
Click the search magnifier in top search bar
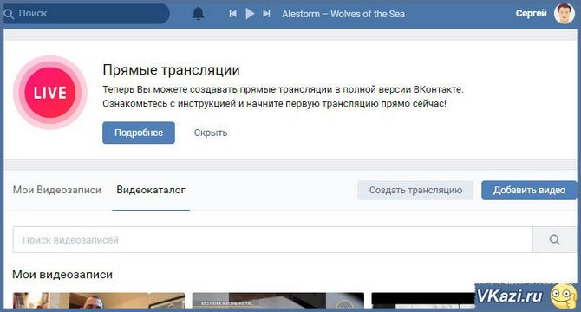(9, 14)
